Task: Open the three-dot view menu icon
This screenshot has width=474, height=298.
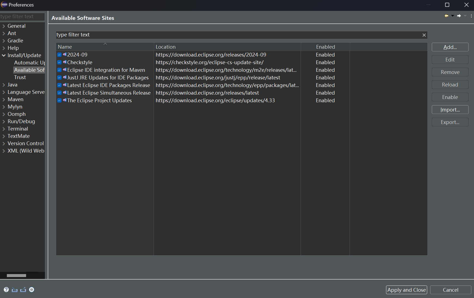Action: (x=471, y=16)
